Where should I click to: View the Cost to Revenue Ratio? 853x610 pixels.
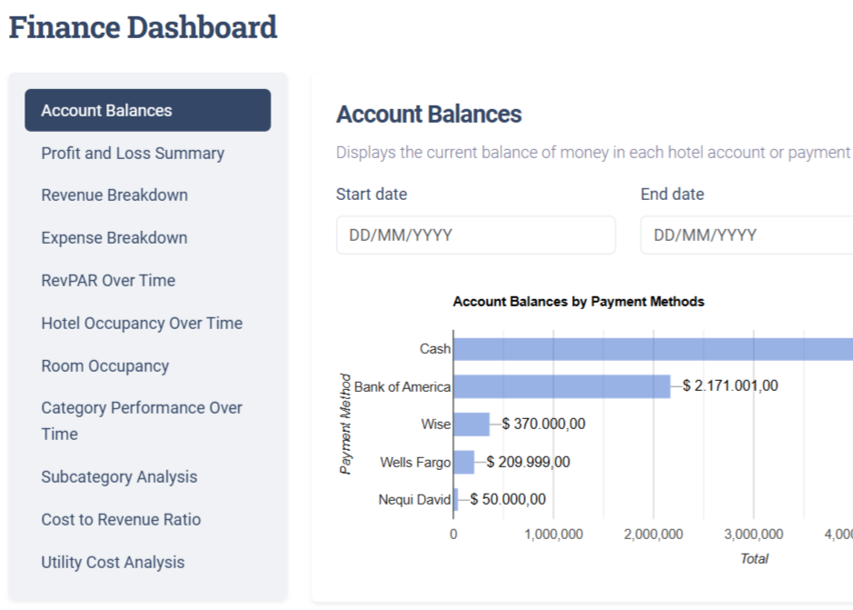click(121, 519)
